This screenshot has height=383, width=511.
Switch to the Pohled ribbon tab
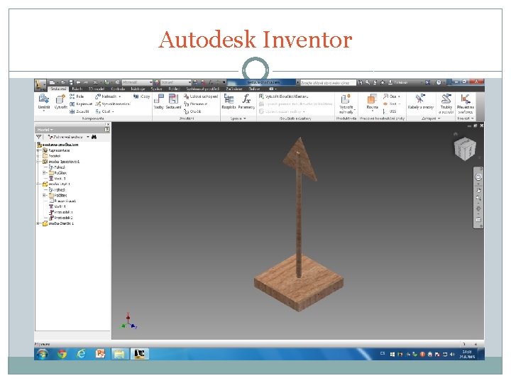(x=174, y=89)
